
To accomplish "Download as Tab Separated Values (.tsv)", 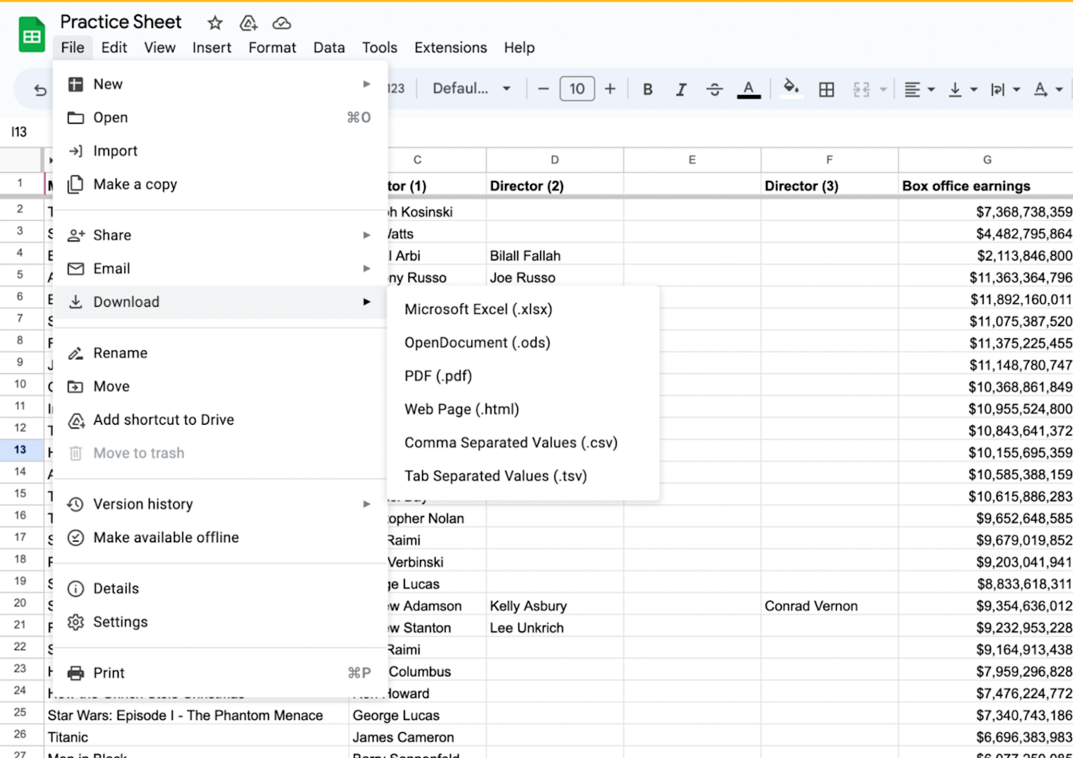I will pos(523,476).
